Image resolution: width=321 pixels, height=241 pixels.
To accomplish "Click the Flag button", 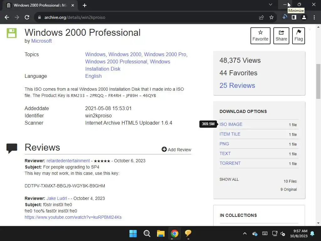I will pos(298,36).
